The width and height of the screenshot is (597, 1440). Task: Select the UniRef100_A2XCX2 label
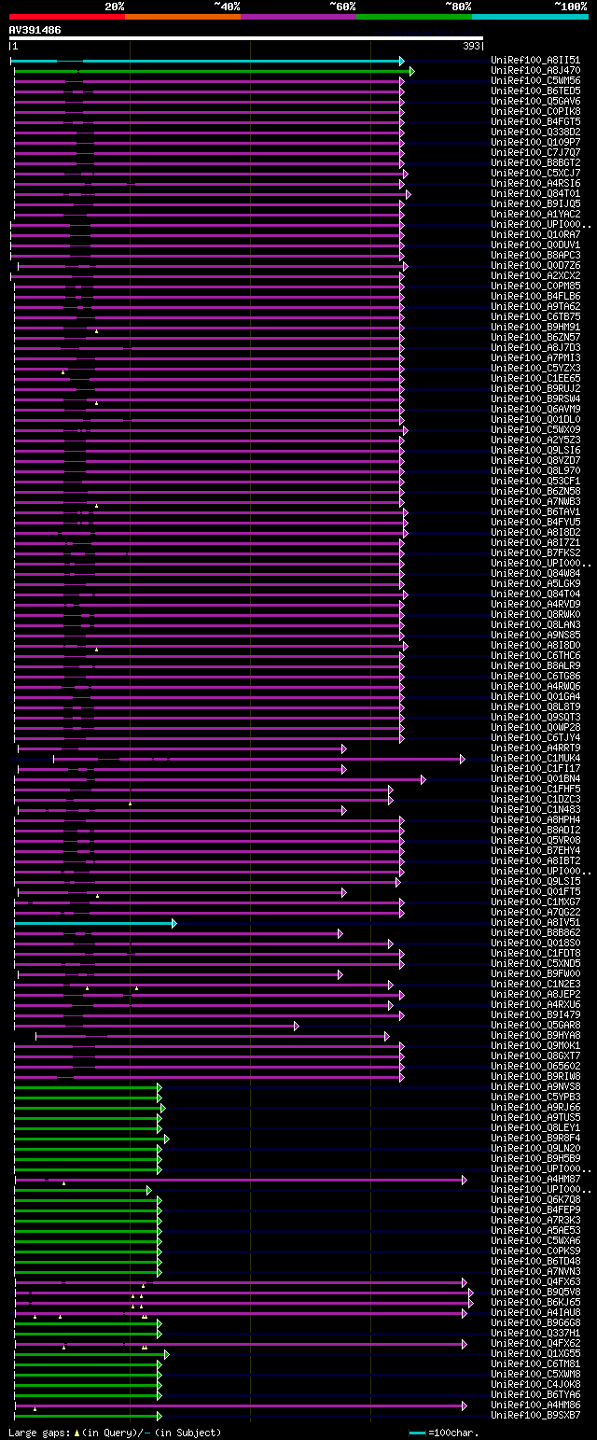point(536,276)
